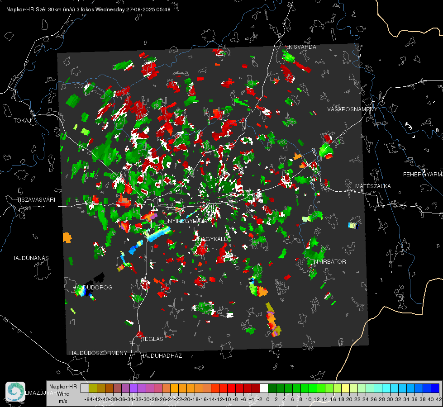Pick the violet -34 to -32 legend swatch
This screenshot has height=407, width=443.
[133, 388]
